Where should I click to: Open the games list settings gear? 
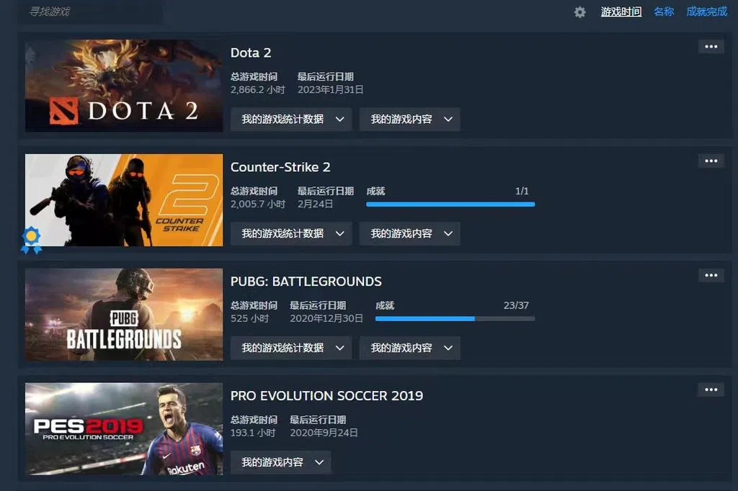[580, 12]
